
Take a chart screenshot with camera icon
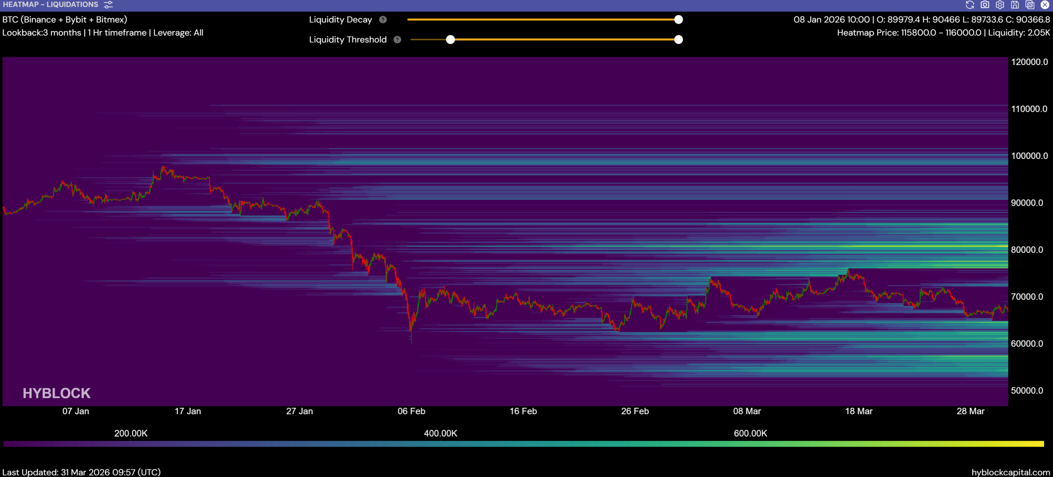[x=985, y=5]
